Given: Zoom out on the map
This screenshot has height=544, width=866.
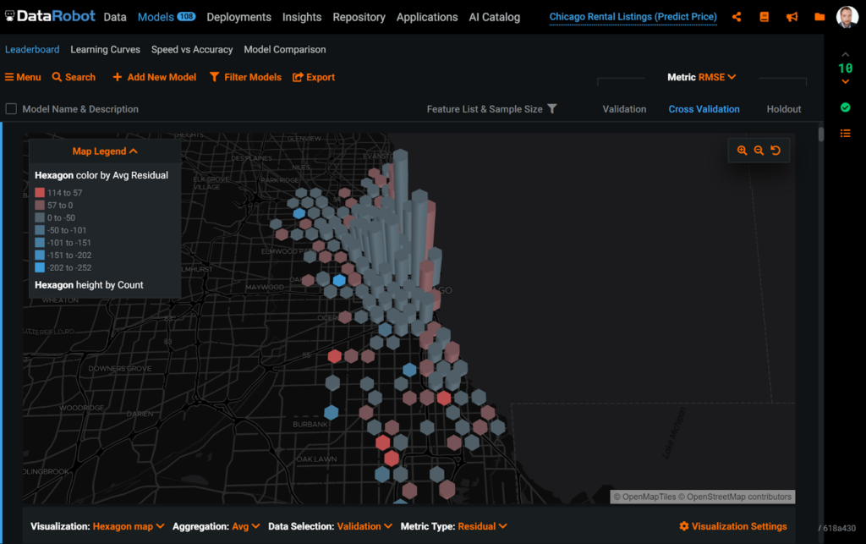Looking at the screenshot, I should coord(759,151).
